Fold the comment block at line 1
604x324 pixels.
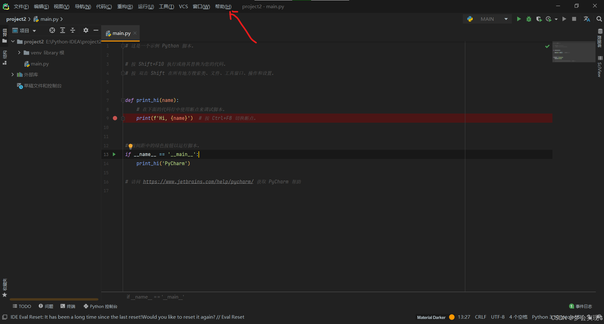click(123, 46)
